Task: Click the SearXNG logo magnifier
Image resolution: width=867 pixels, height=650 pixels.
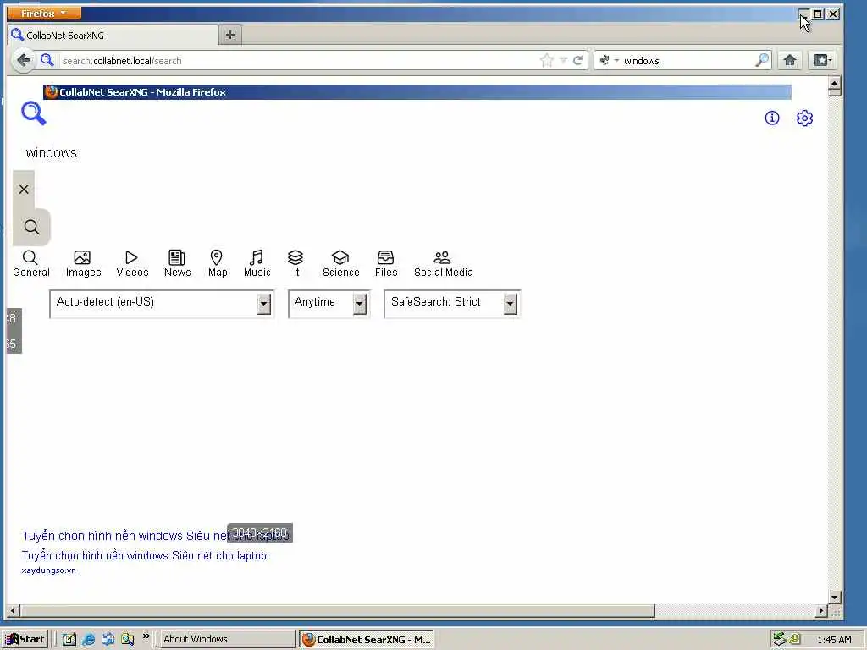Action: [34, 114]
